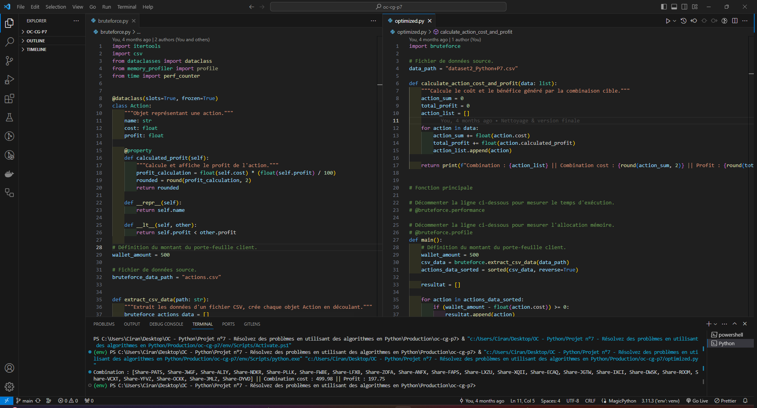Open the File menu
757x408 pixels.
(21, 7)
